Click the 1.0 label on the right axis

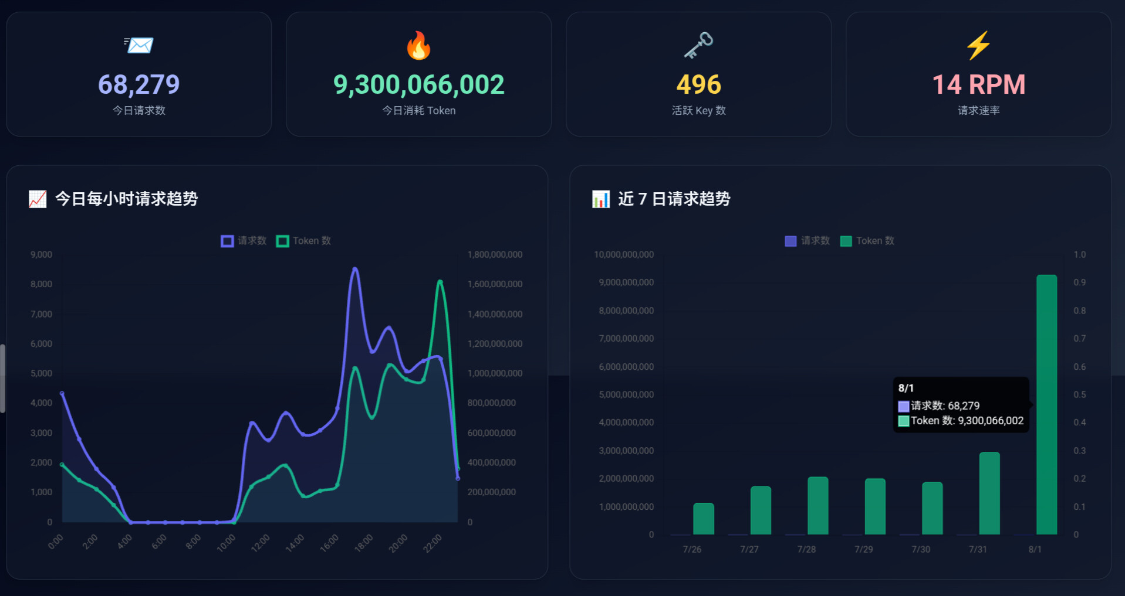point(1080,255)
